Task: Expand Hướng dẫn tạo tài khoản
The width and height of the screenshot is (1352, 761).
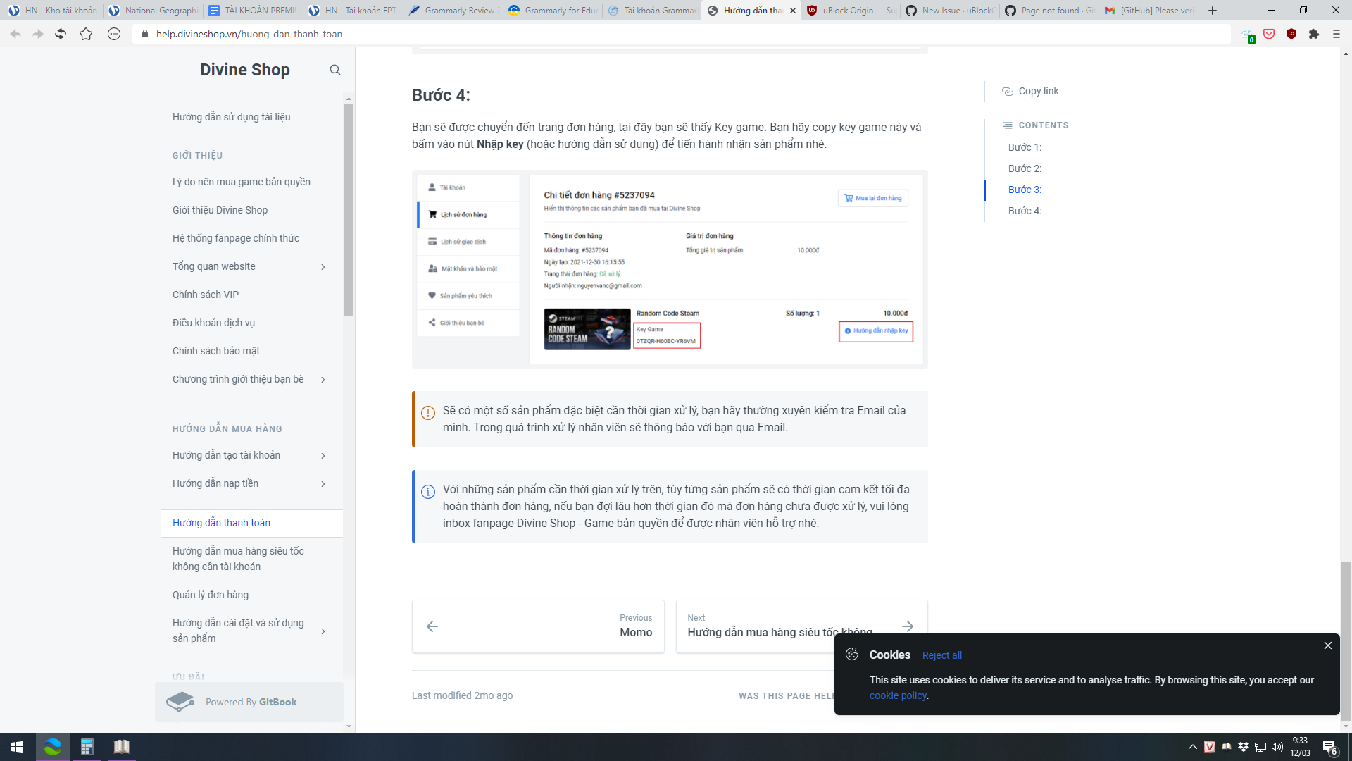Action: [x=324, y=455]
